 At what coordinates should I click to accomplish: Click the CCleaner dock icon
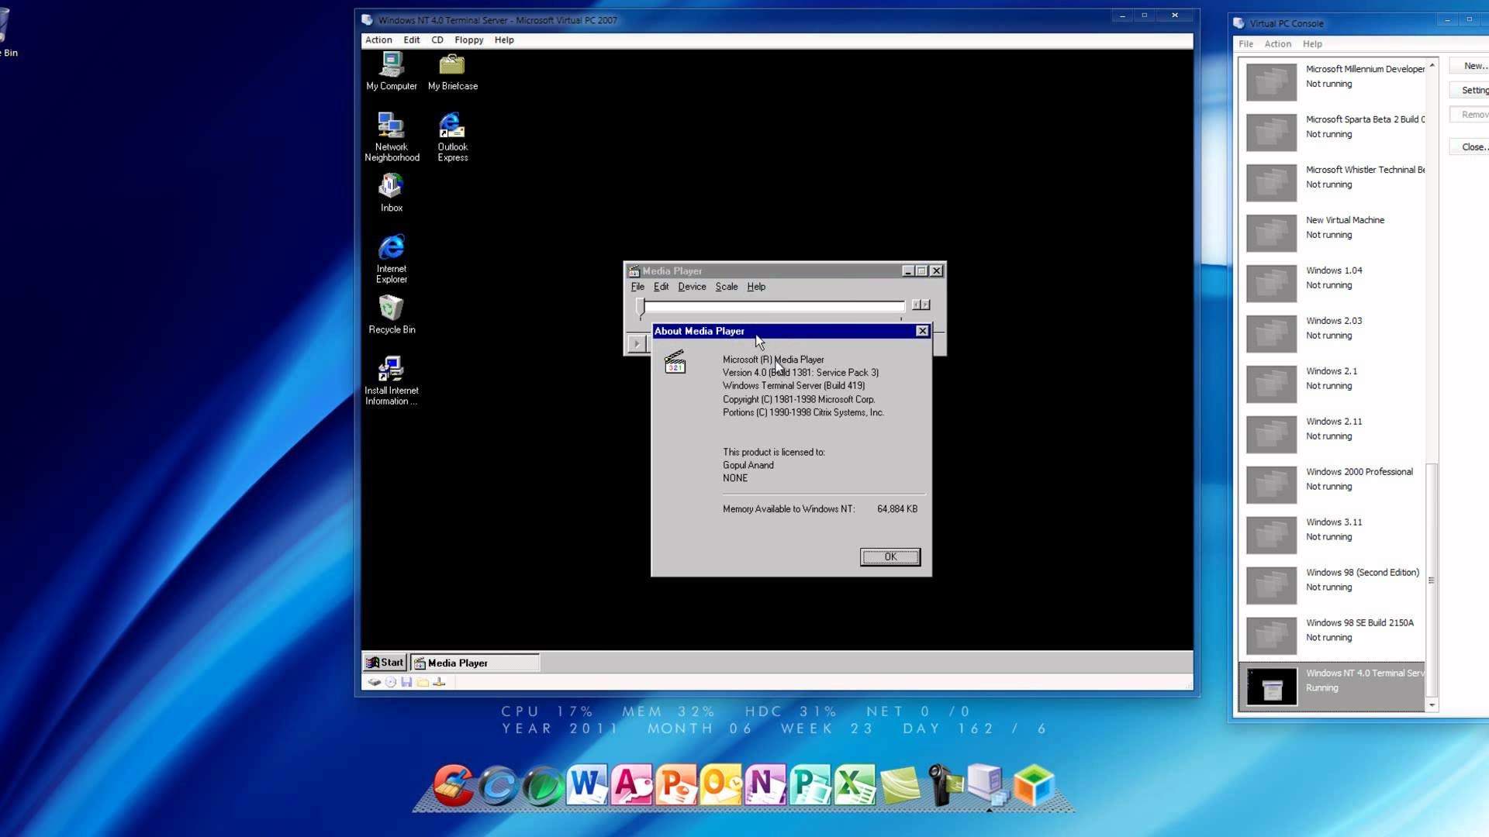453,785
